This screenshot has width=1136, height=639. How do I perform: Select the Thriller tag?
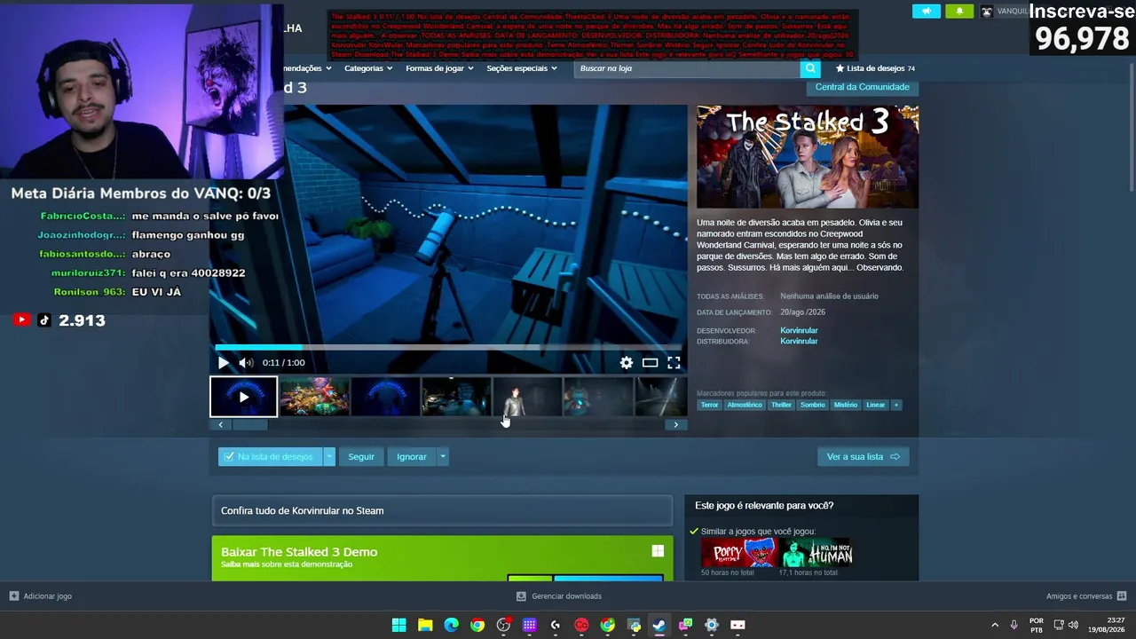(x=781, y=405)
